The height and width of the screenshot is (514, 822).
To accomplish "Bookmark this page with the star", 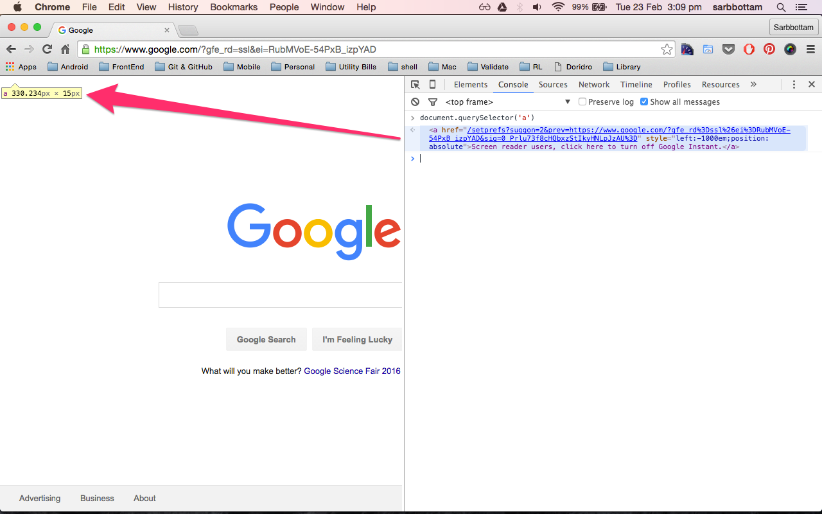I will (x=667, y=49).
